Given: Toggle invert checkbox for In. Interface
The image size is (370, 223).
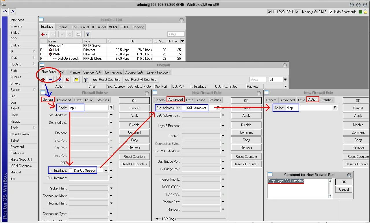Looking at the screenshot, I should (x=71, y=170).
